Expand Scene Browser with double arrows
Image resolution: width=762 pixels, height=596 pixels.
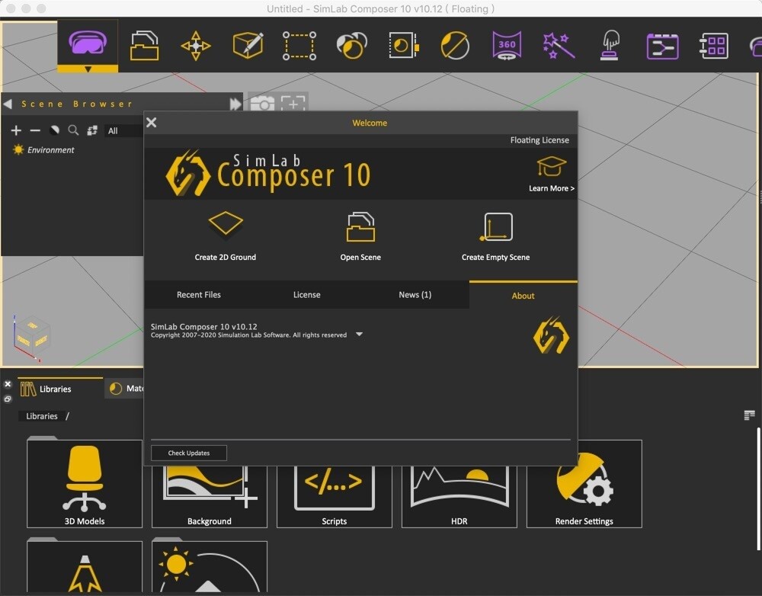click(x=235, y=104)
